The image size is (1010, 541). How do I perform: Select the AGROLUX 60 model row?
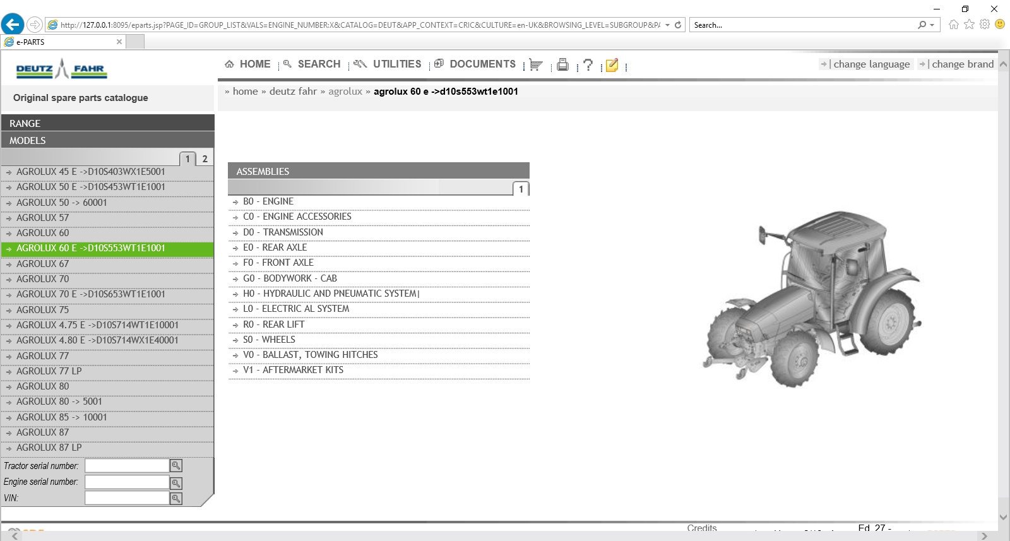click(107, 233)
